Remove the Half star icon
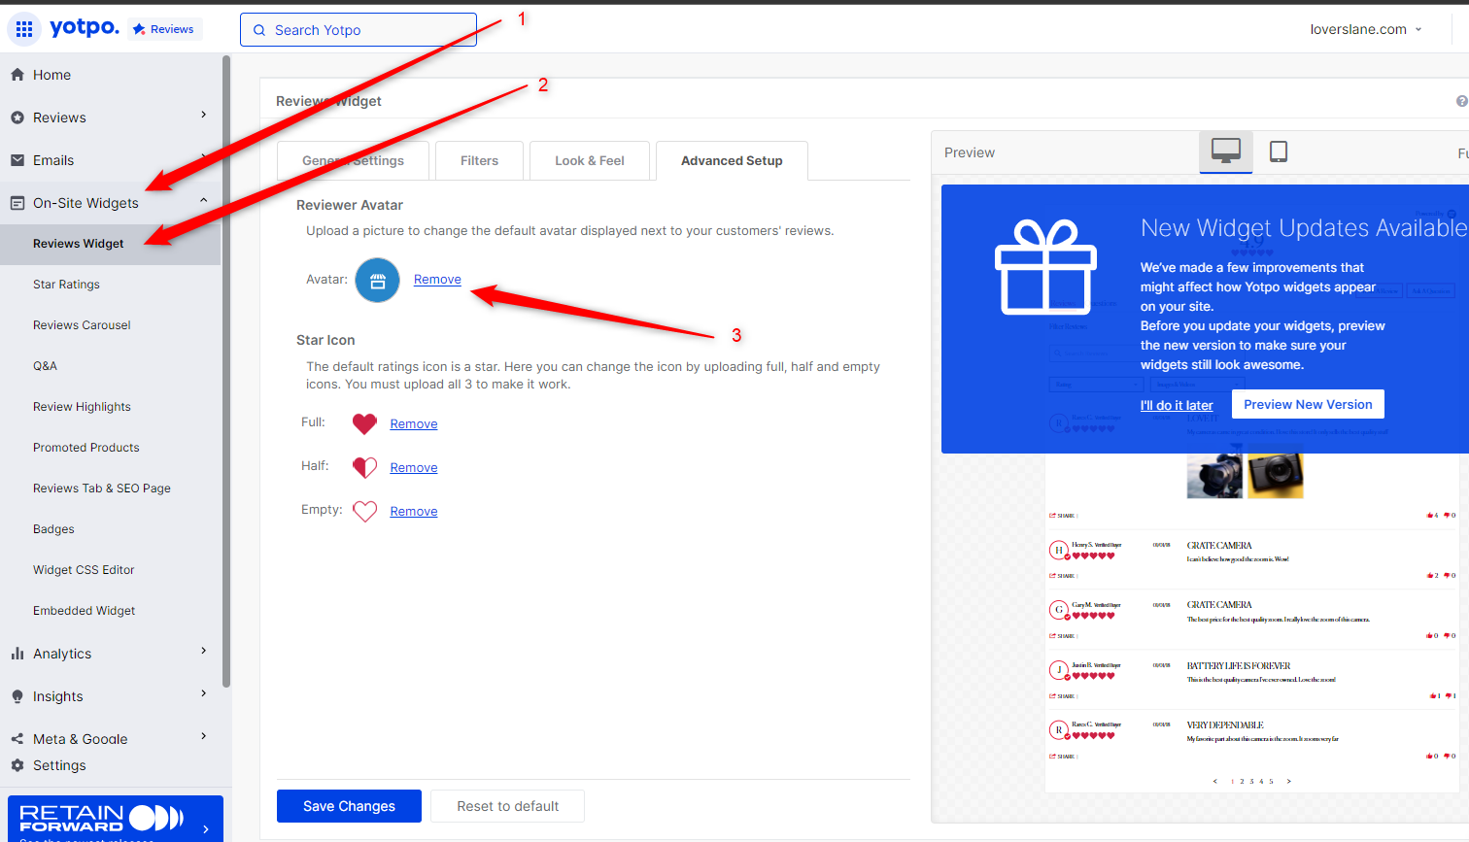This screenshot has height=842, width=1469. pos(414,468)
